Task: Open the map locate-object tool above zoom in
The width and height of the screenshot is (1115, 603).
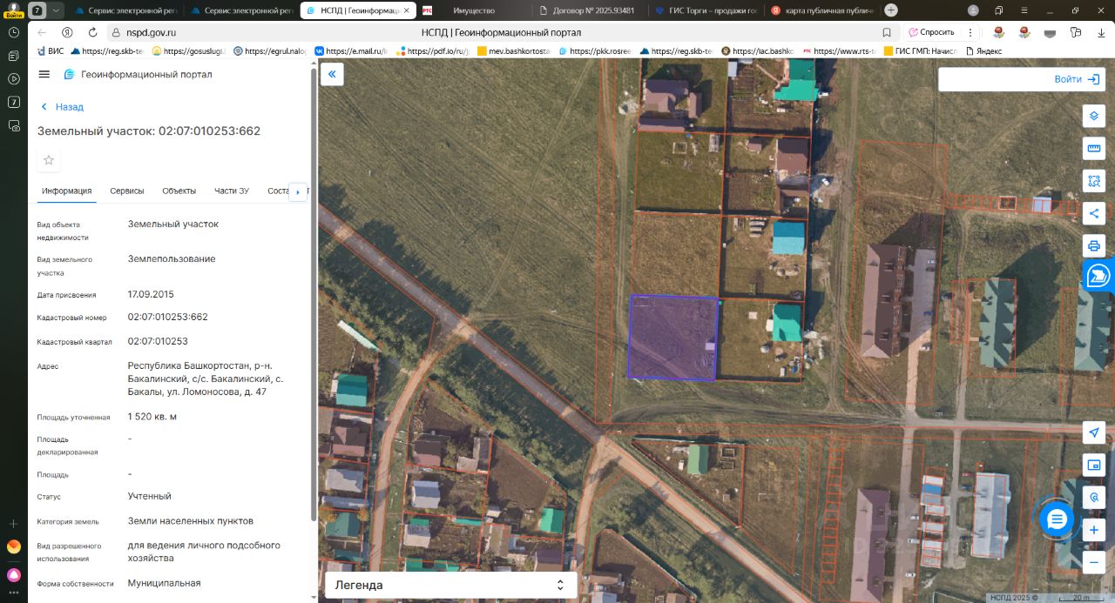Action: click(x=1094, y=498)
